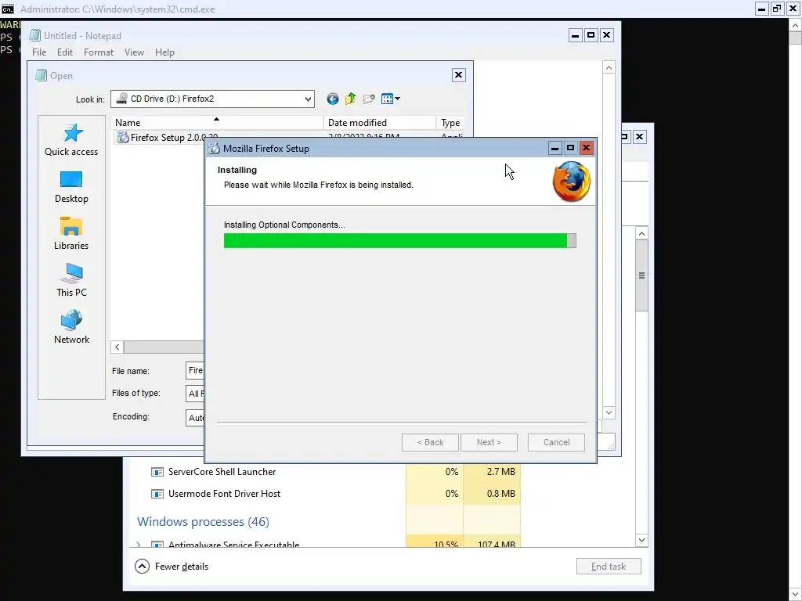Minimize the Notepad window
The height and width of the screenshot is (601, 802).
click(x=575, y=35)
